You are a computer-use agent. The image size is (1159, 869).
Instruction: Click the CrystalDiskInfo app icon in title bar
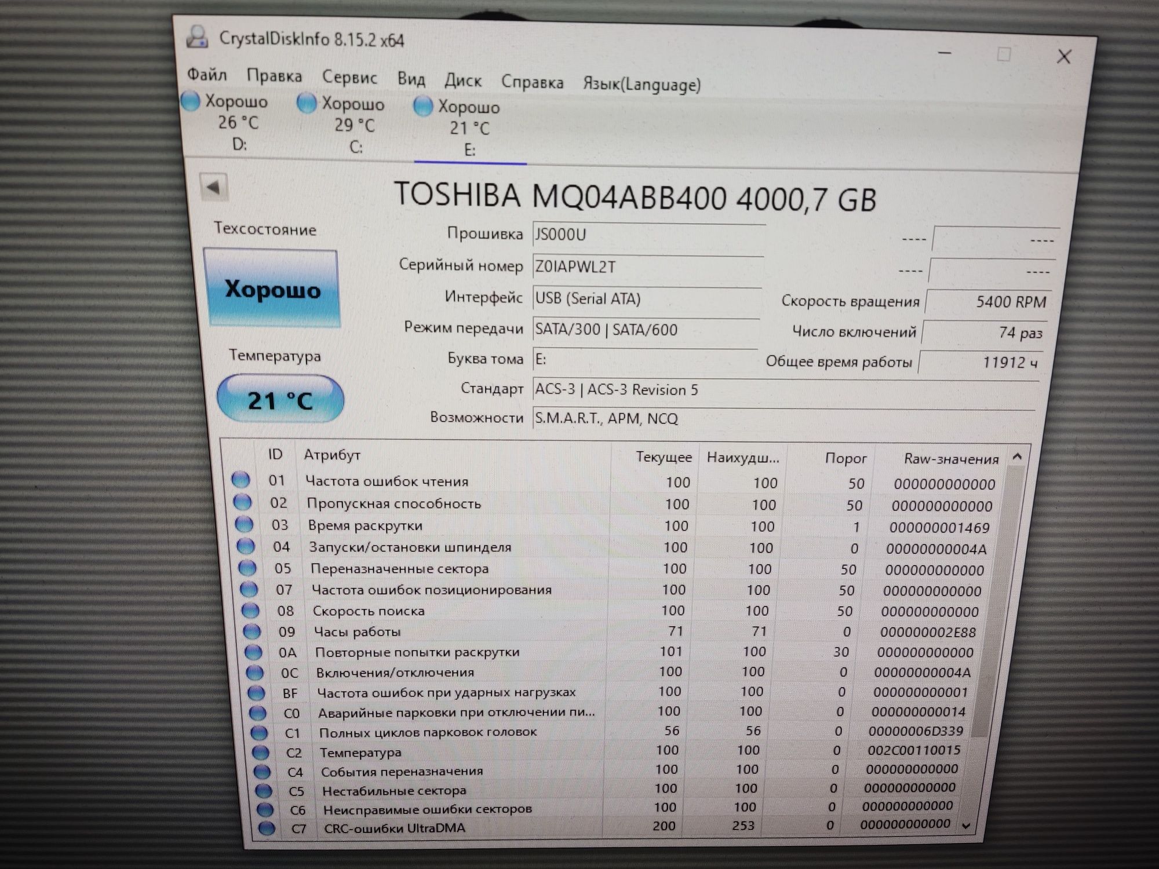coord(197,37)
